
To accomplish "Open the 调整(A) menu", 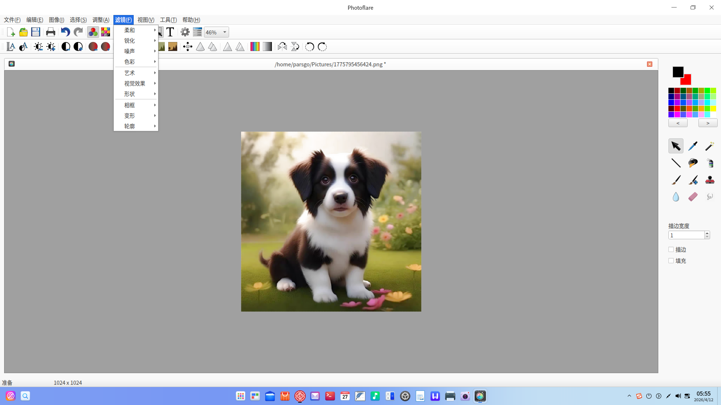I will click(x=101, y=20).
